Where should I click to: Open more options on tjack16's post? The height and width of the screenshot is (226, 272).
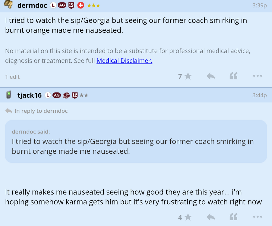coord(257,217)
